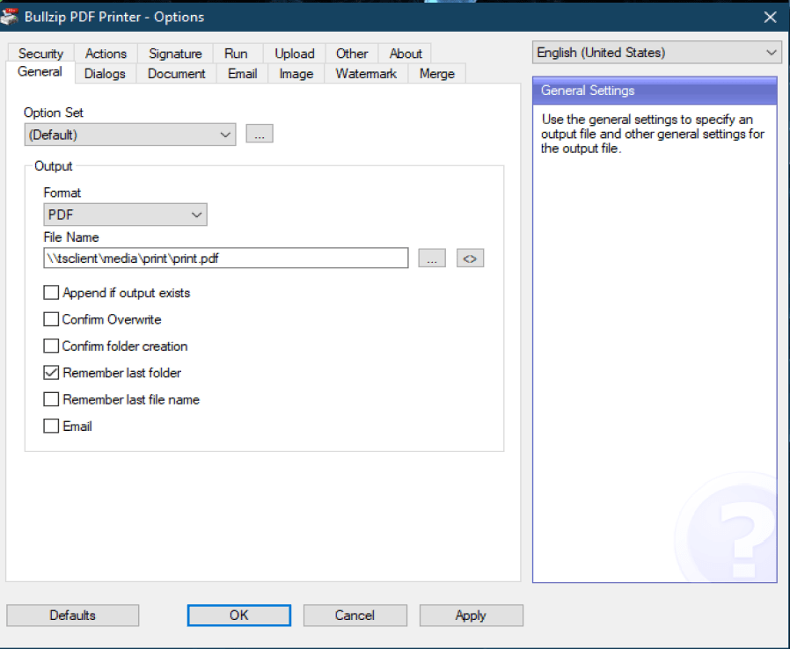Check the Confirm Overwrite box
Image resolution: width=790 pixels, height=649 pixels.
coord(51,319)
